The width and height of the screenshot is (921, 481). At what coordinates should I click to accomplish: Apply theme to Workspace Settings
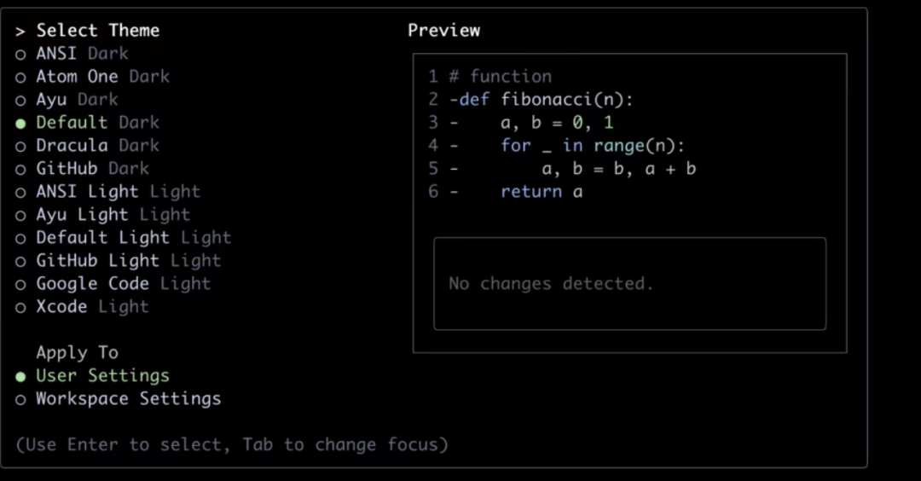coord(128,399)
